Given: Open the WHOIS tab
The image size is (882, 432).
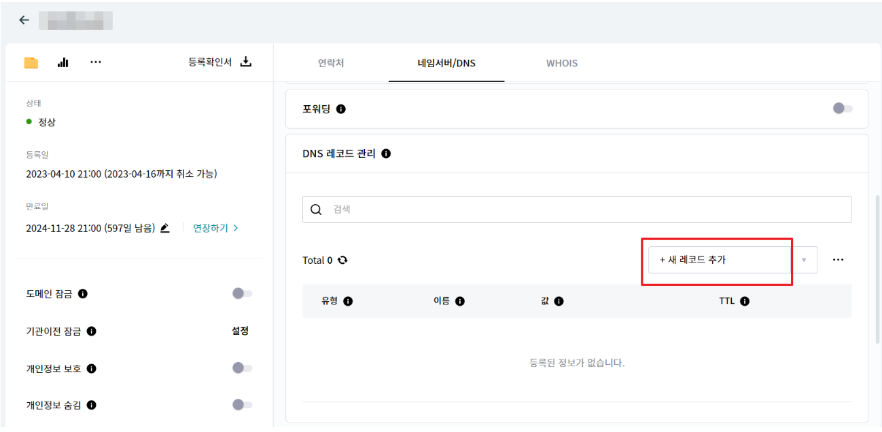Looking at the screenshot, I should click(x=562, y=63).
